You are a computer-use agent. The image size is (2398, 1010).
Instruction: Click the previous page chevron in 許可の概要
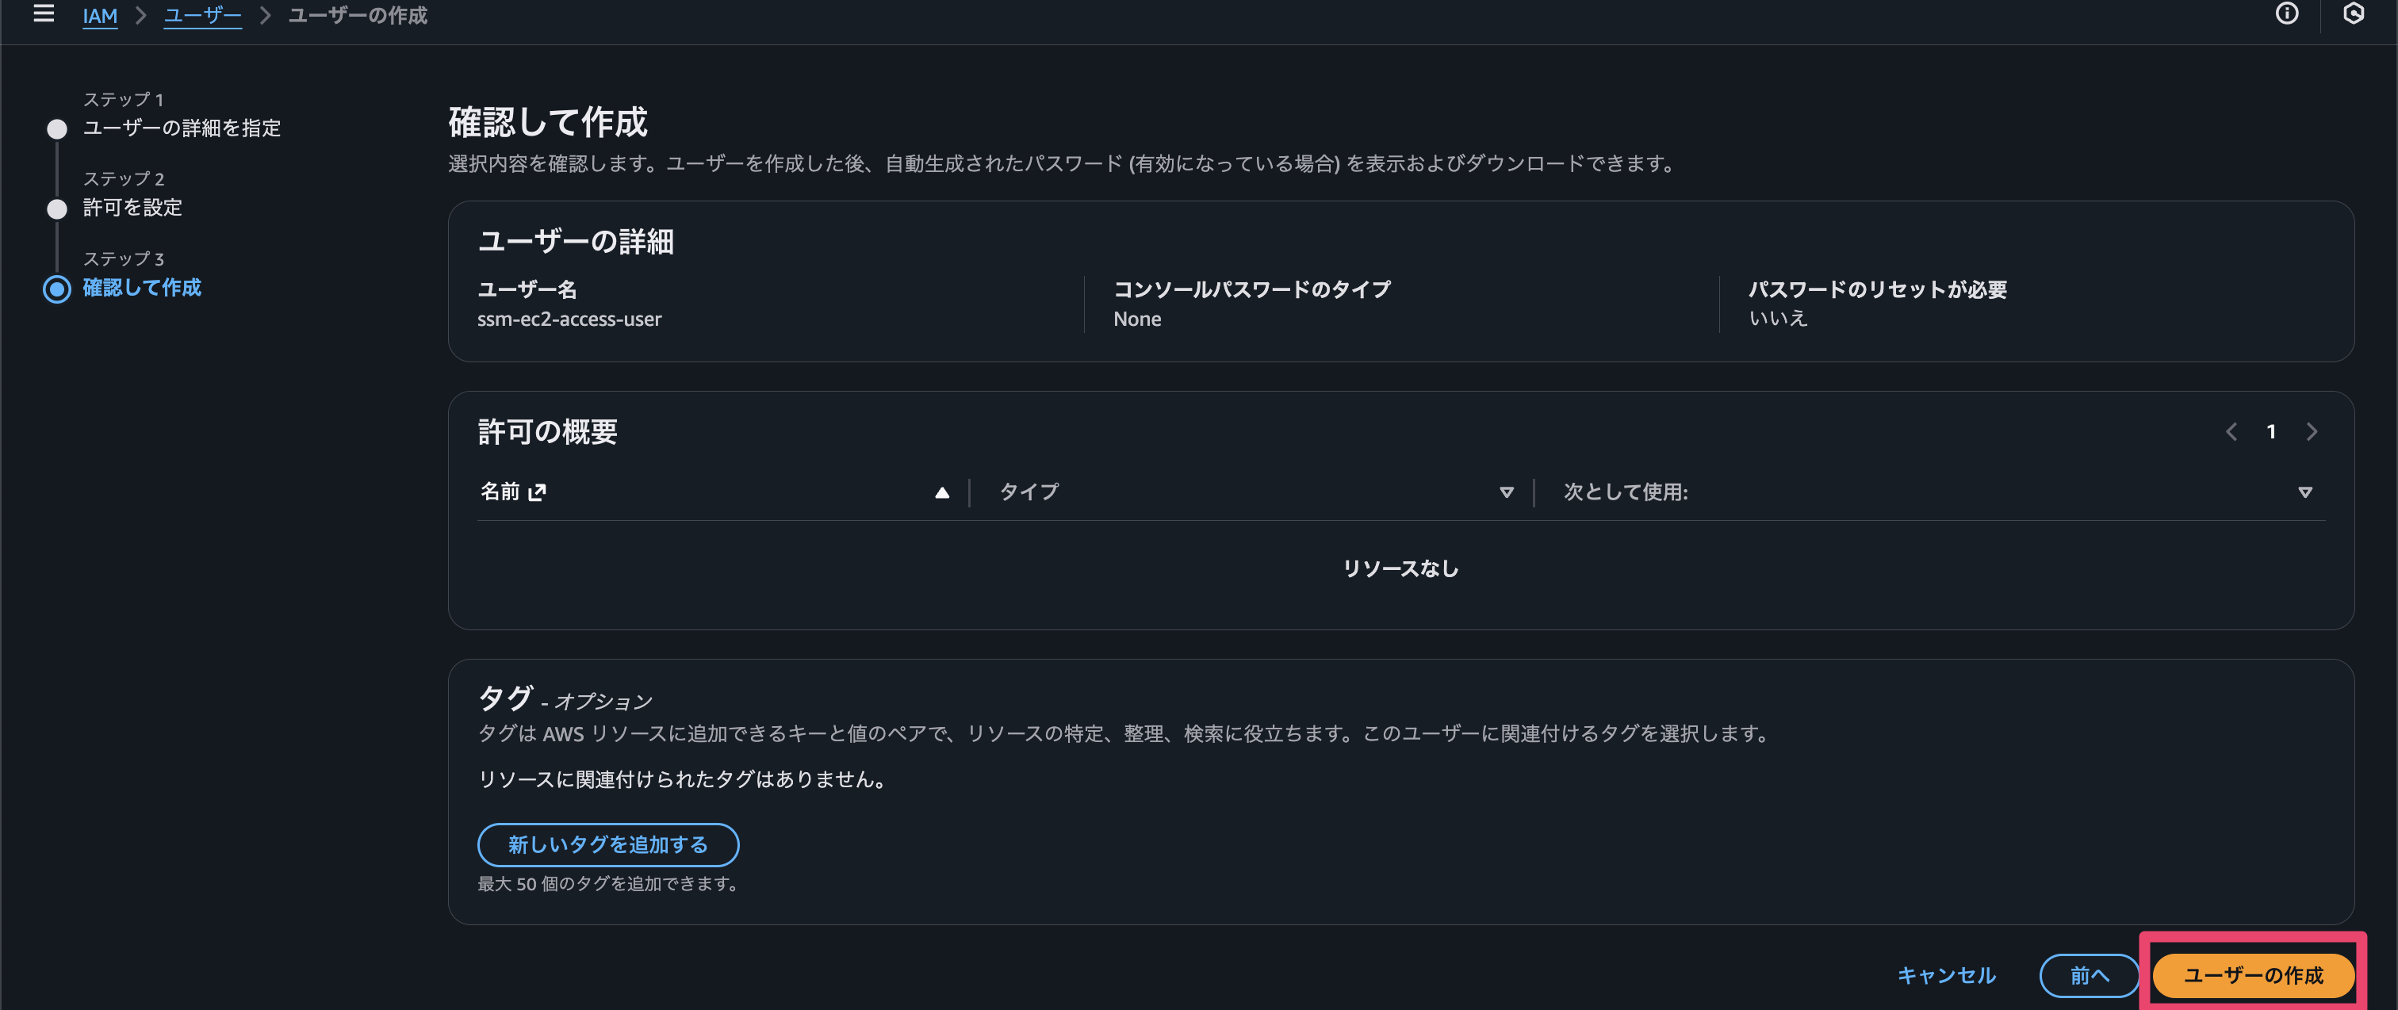[x=2231, y=431]
